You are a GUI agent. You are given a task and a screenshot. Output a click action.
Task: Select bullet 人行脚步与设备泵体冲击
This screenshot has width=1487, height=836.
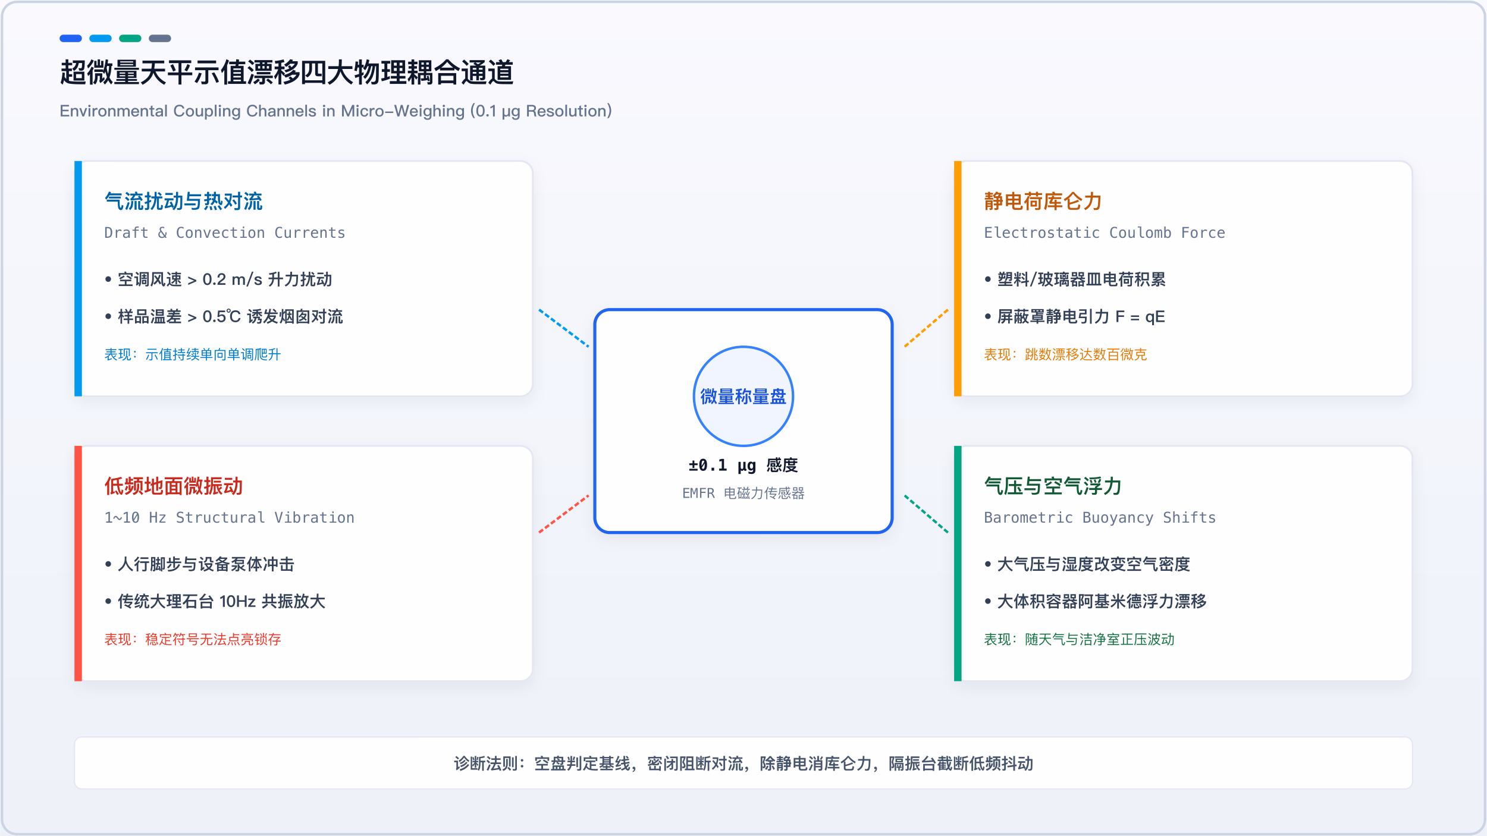[x=199, y=564]
